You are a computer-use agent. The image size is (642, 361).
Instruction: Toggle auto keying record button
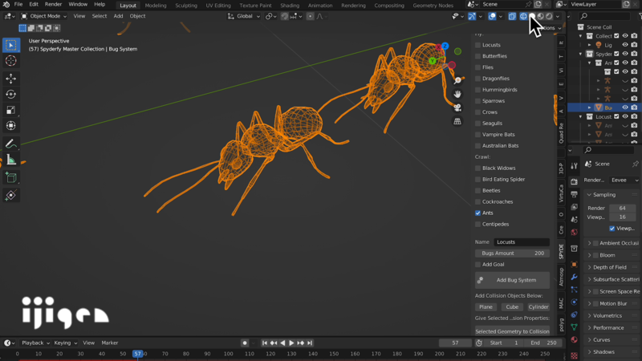[245, 343]
